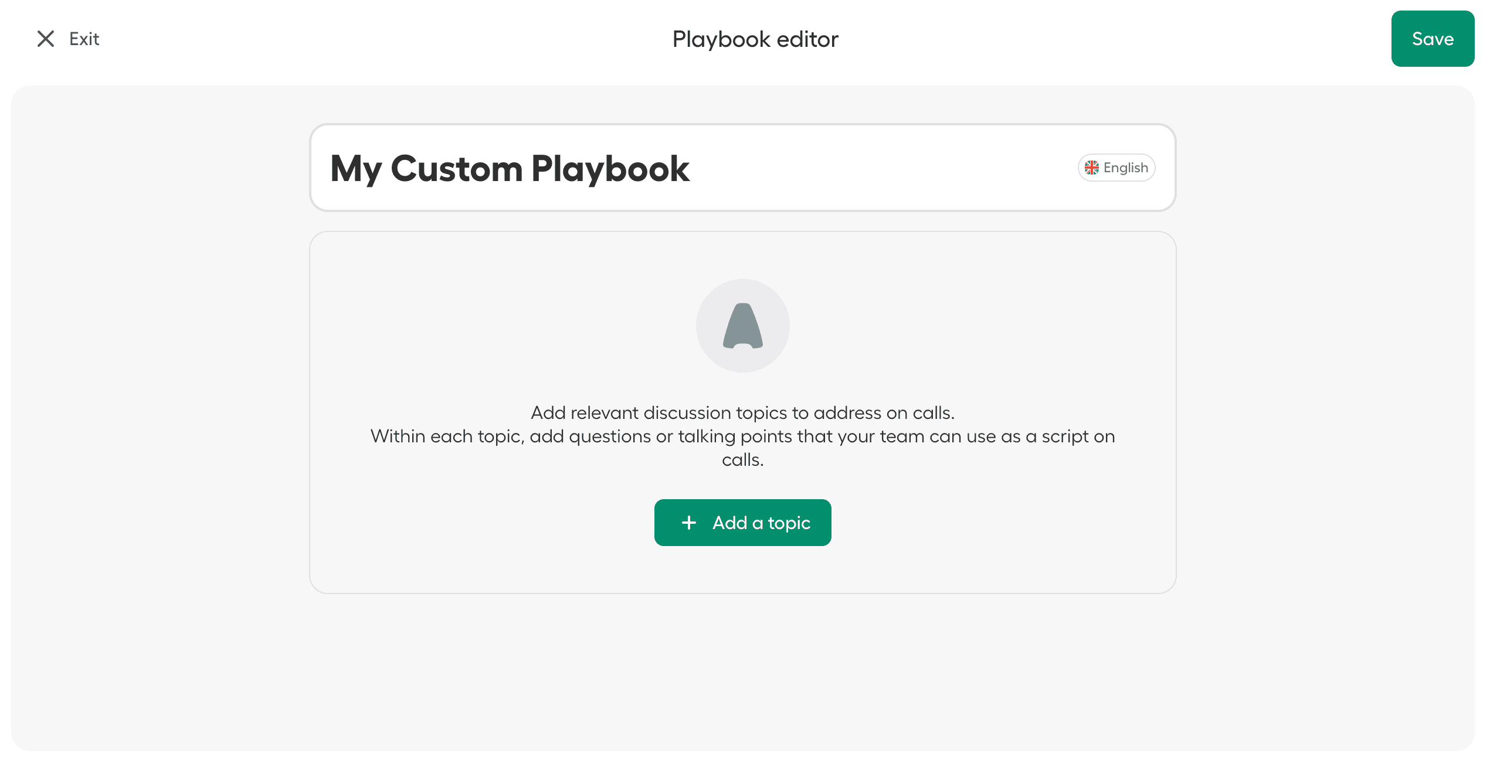Click the circular placeholder graphic above instructions
The height and width of the screenshot is (764, 1490).
[x=742, y=326]
